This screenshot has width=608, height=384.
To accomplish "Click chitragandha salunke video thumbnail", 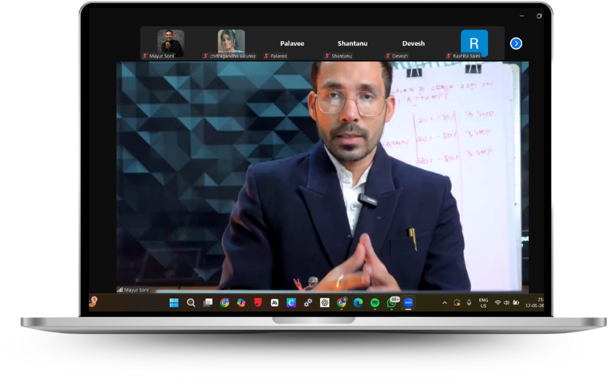I will point(231,43).
